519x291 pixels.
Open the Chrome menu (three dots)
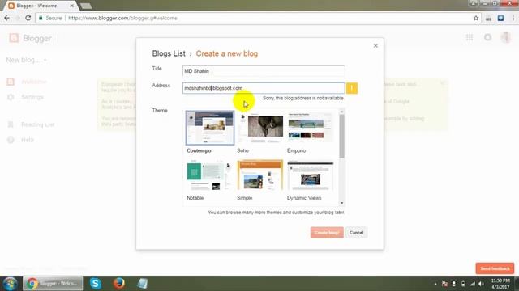513,18
